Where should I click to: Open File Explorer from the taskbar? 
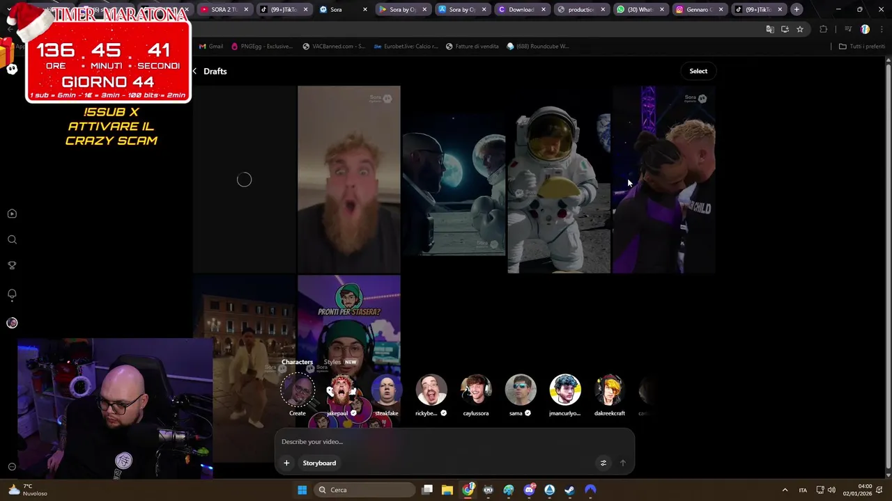click(x=447, y=490)
